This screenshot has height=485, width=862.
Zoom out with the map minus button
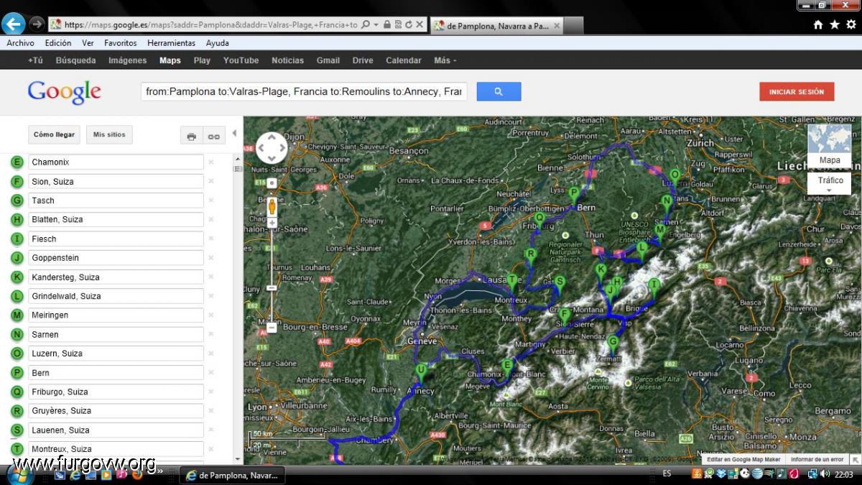click(x=272, y=328)
